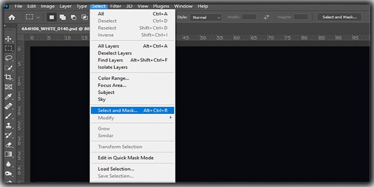
Task: Choose Isolate Layers menu entry
Action: tap(132, 67)
